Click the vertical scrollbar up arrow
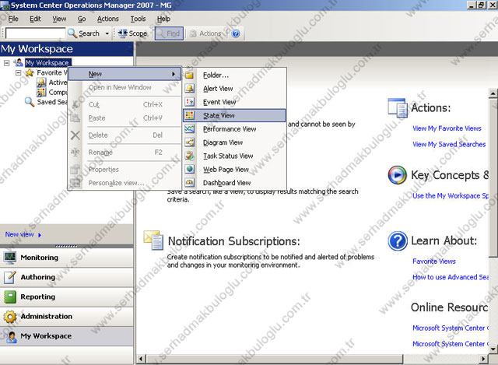Image resolution: width=498 pixels, height=365 pixels. click(493, 93)
